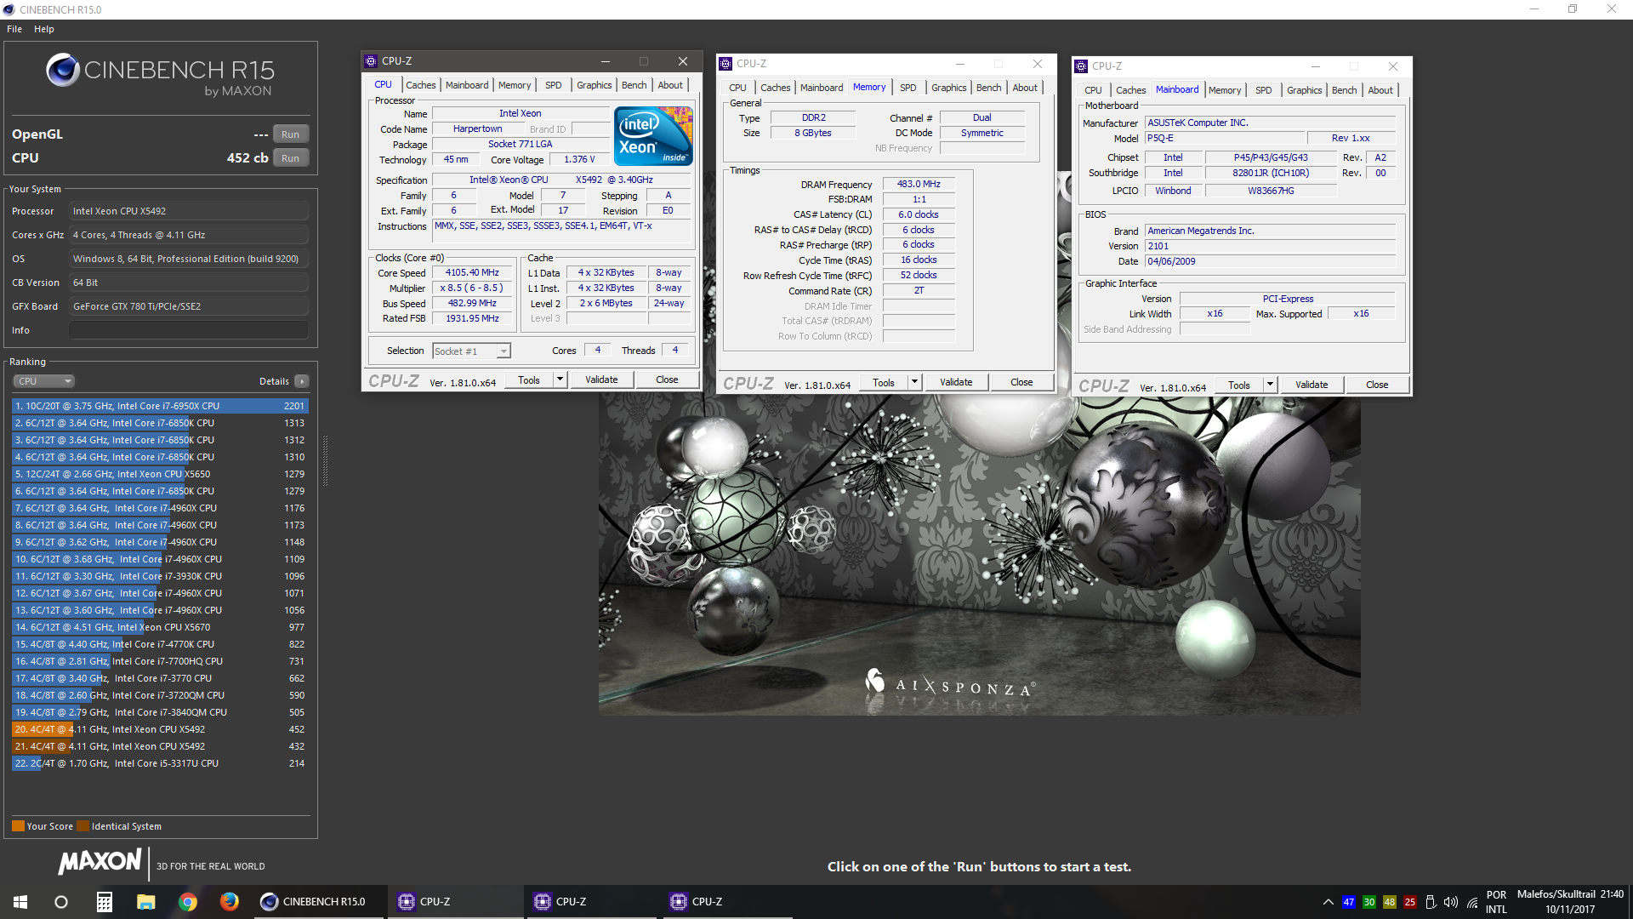Image resolution: width=1633 pixels, height=919 pixels.
Task: Click Cinebench window title icon
Action: (9, 9)
